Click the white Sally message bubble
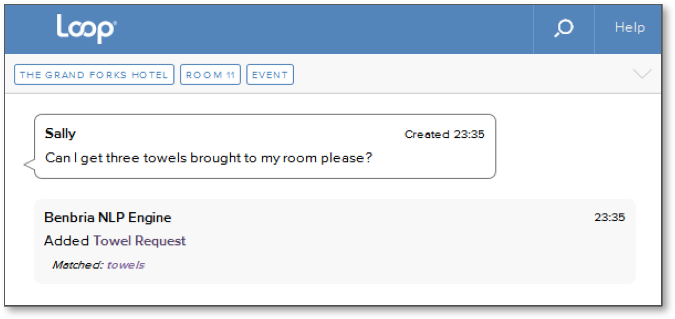Viewport: 675px width, 319px height. tap(265, 147)
